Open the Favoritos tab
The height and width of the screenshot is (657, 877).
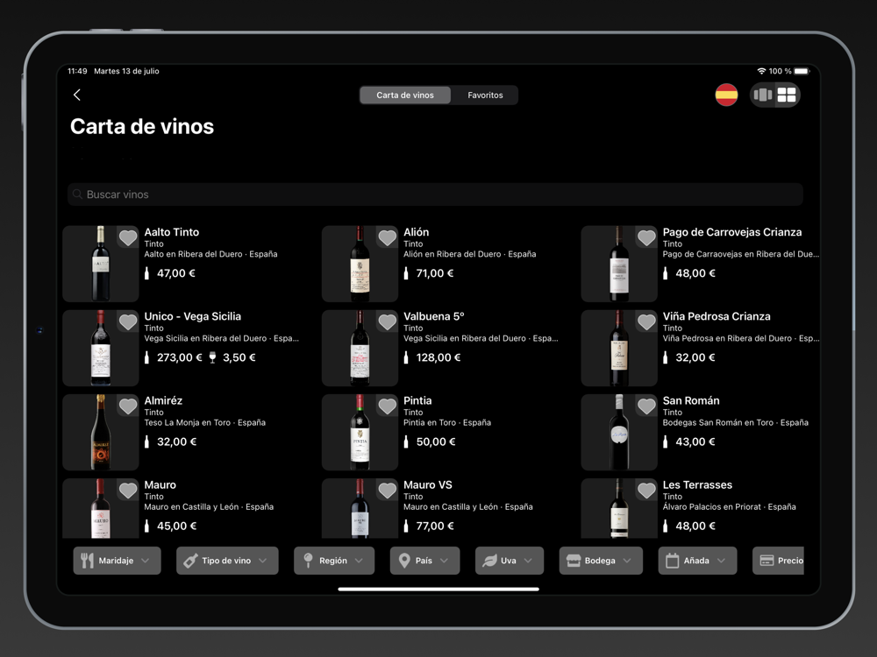tap(485, 95)
